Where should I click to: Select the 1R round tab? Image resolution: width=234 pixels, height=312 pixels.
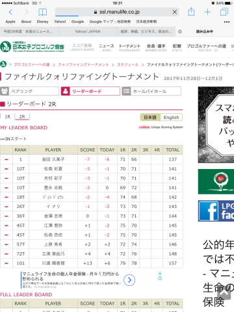8,116
